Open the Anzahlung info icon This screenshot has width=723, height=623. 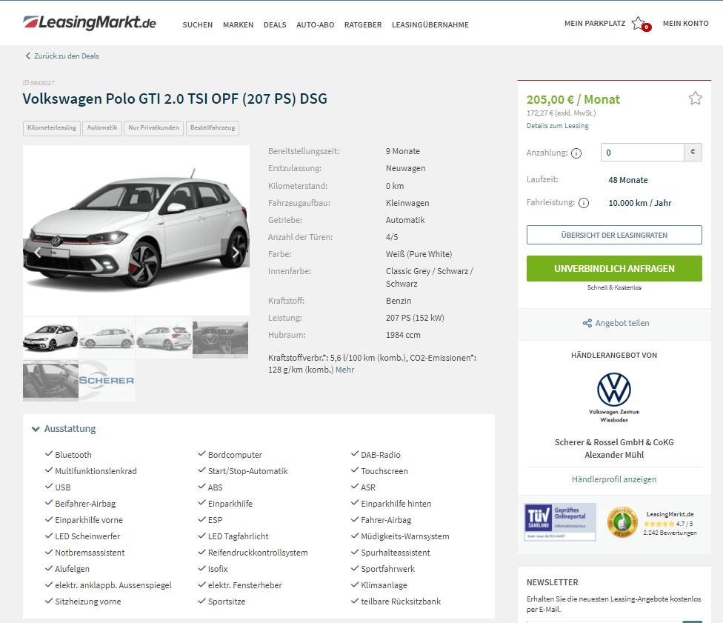[x=576, y=153]
